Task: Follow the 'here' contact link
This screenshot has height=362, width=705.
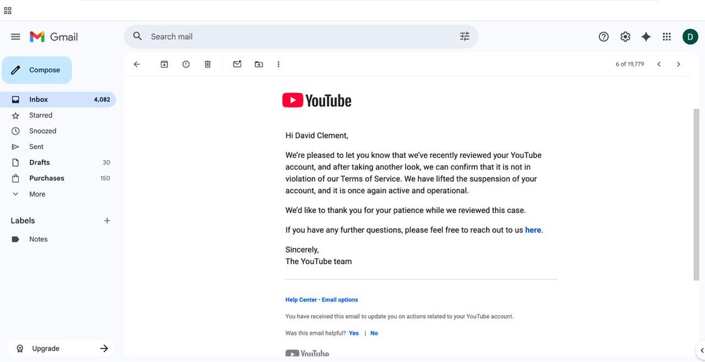Action: click(x=533, y=230)
